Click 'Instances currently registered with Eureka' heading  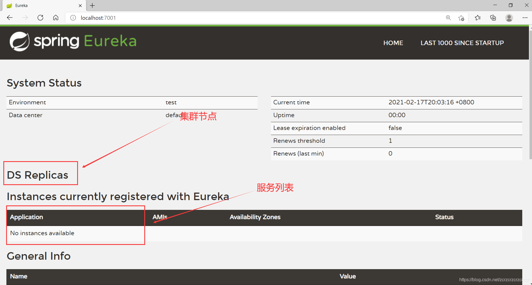pyautogui.click(x=118, y=196)
